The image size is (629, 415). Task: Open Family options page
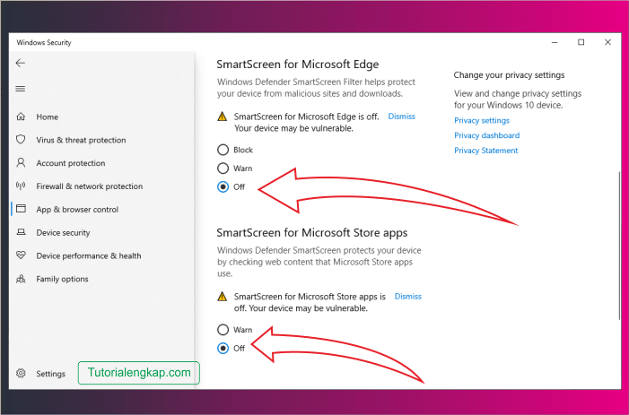coord(62,279)
